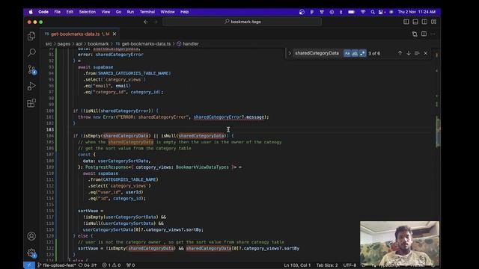Screen dimensions: 479x269
Task: Open the Run and Debug view
Action: pos(31,86)
